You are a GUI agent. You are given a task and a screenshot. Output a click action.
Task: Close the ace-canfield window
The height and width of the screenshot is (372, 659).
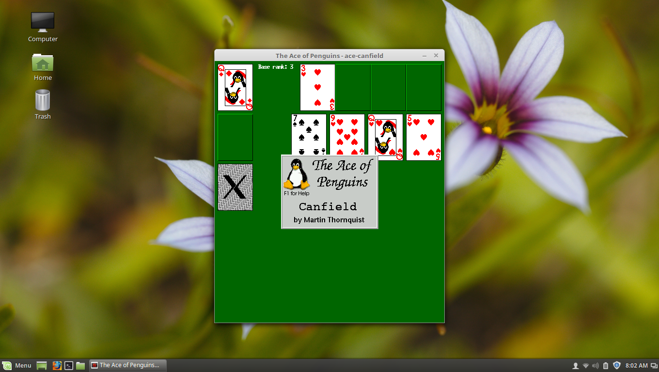(436, 56)
